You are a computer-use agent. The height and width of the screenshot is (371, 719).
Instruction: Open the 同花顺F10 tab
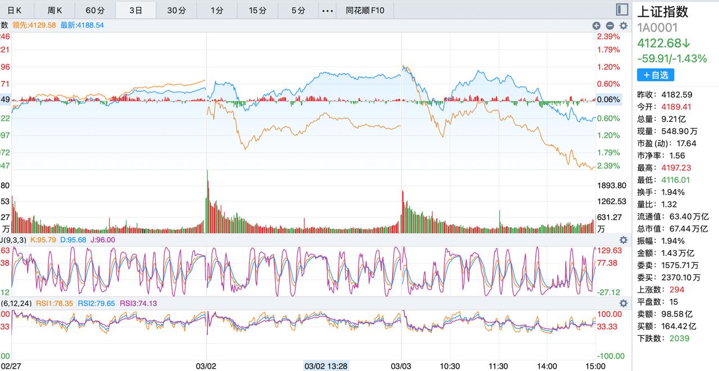(365, 10)
